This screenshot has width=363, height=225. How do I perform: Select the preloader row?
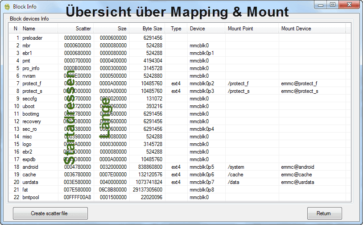pyautogui.click(x=179, y=38)
